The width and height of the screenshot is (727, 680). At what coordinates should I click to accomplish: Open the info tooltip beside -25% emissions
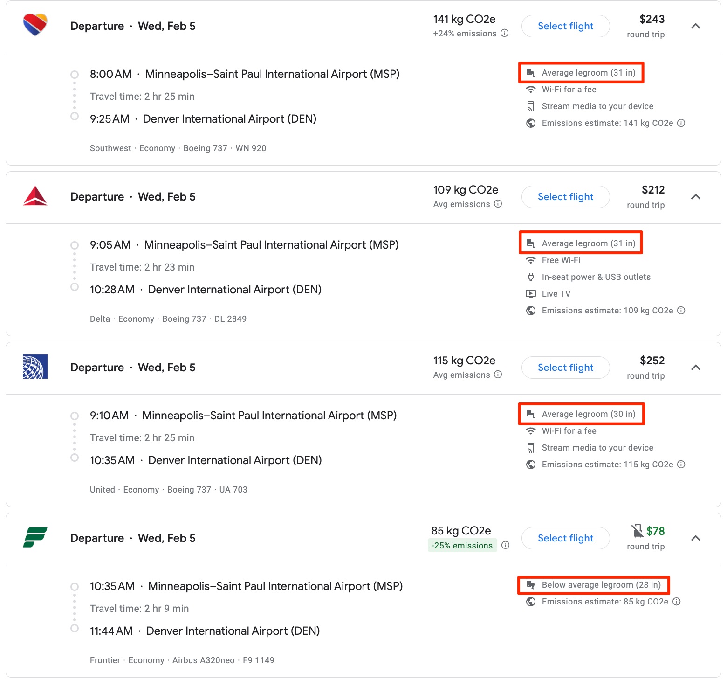click(506, 545)
